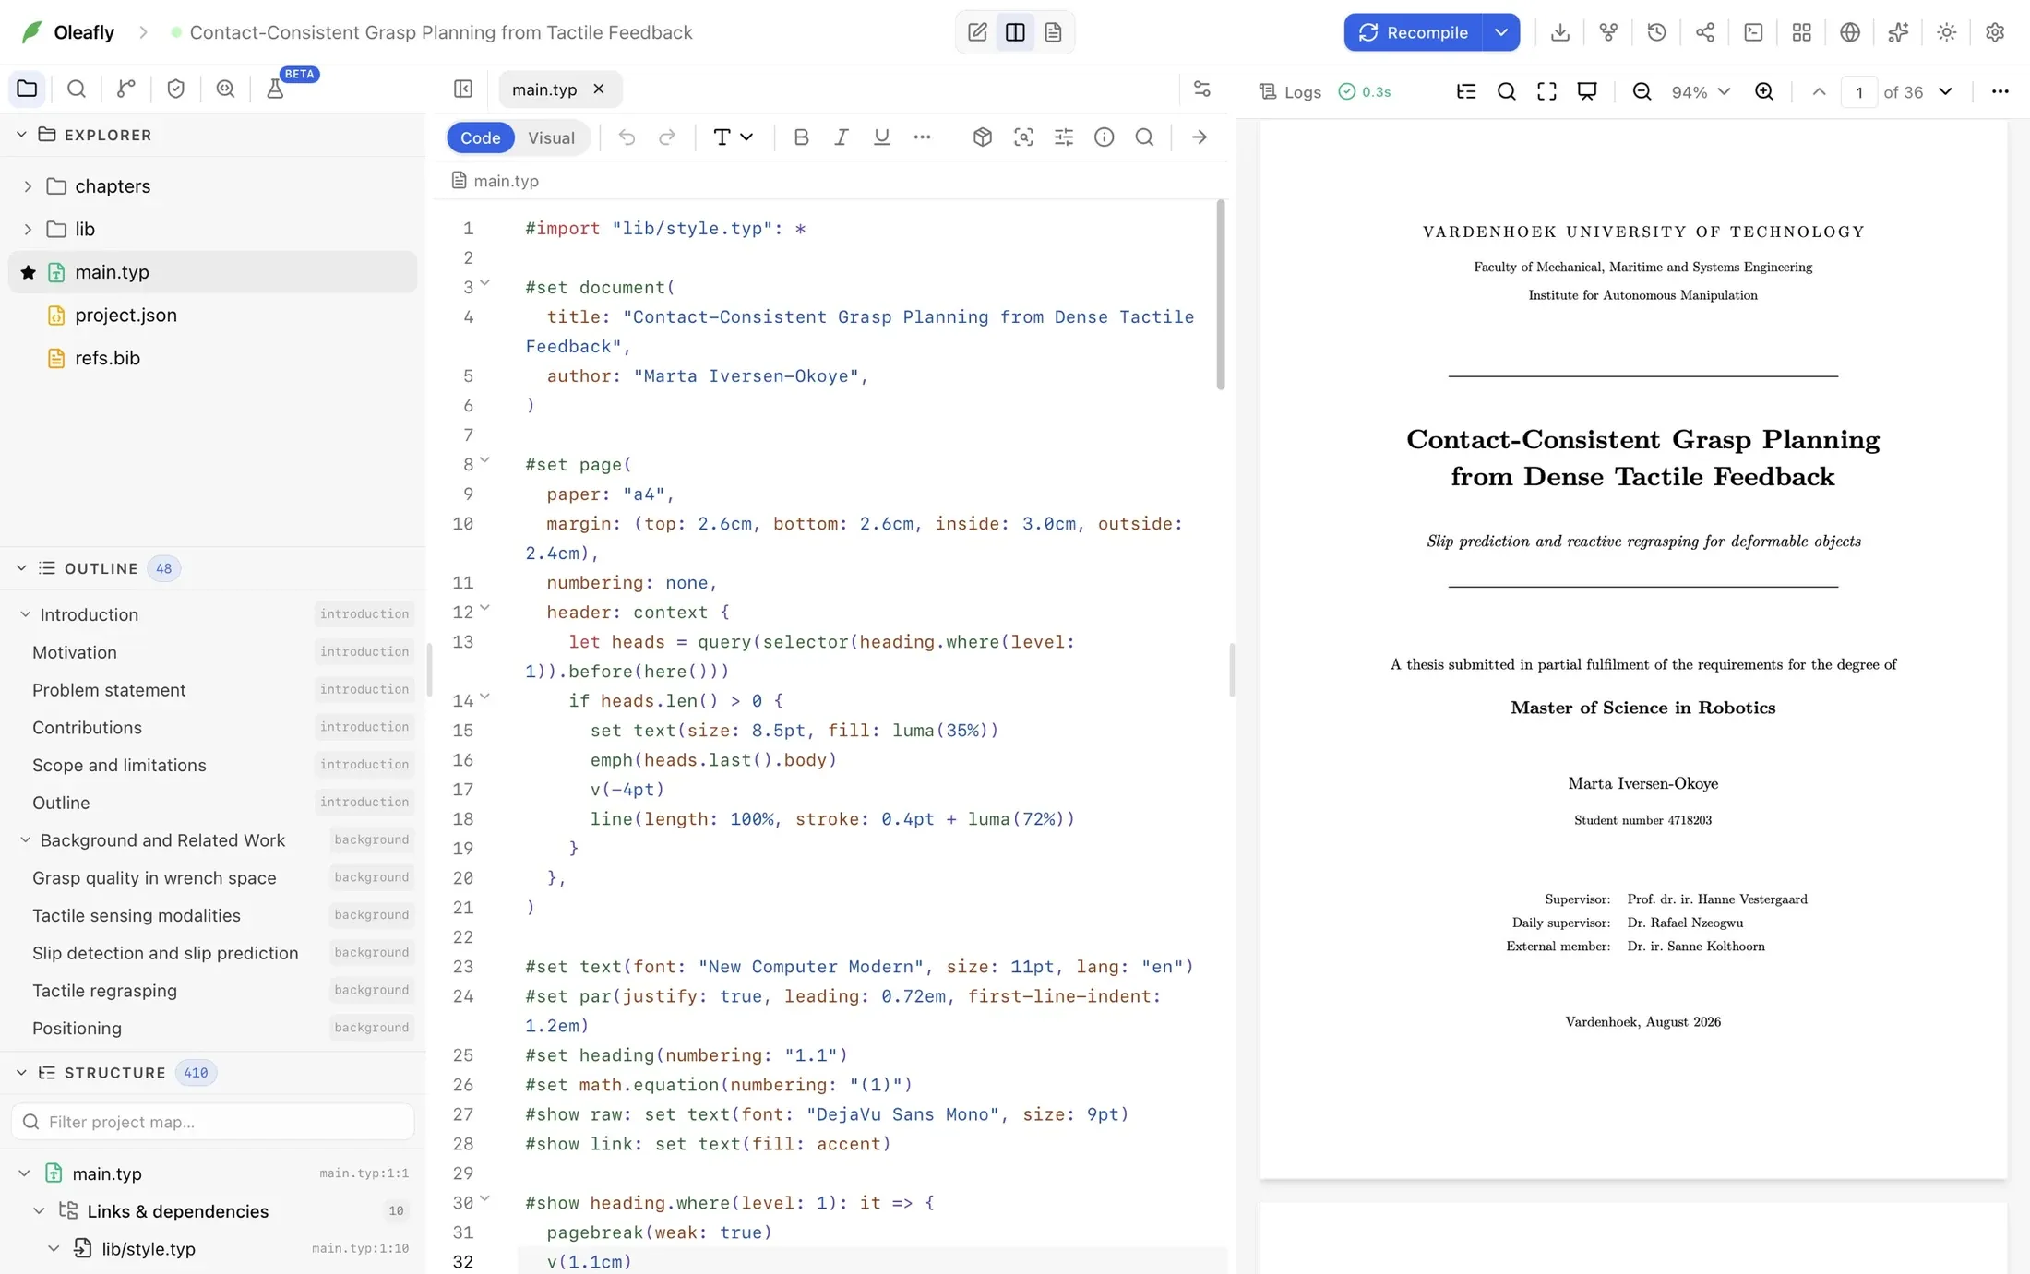Select editor-only layout
2030x1274 pixels.
click(977, 32)
